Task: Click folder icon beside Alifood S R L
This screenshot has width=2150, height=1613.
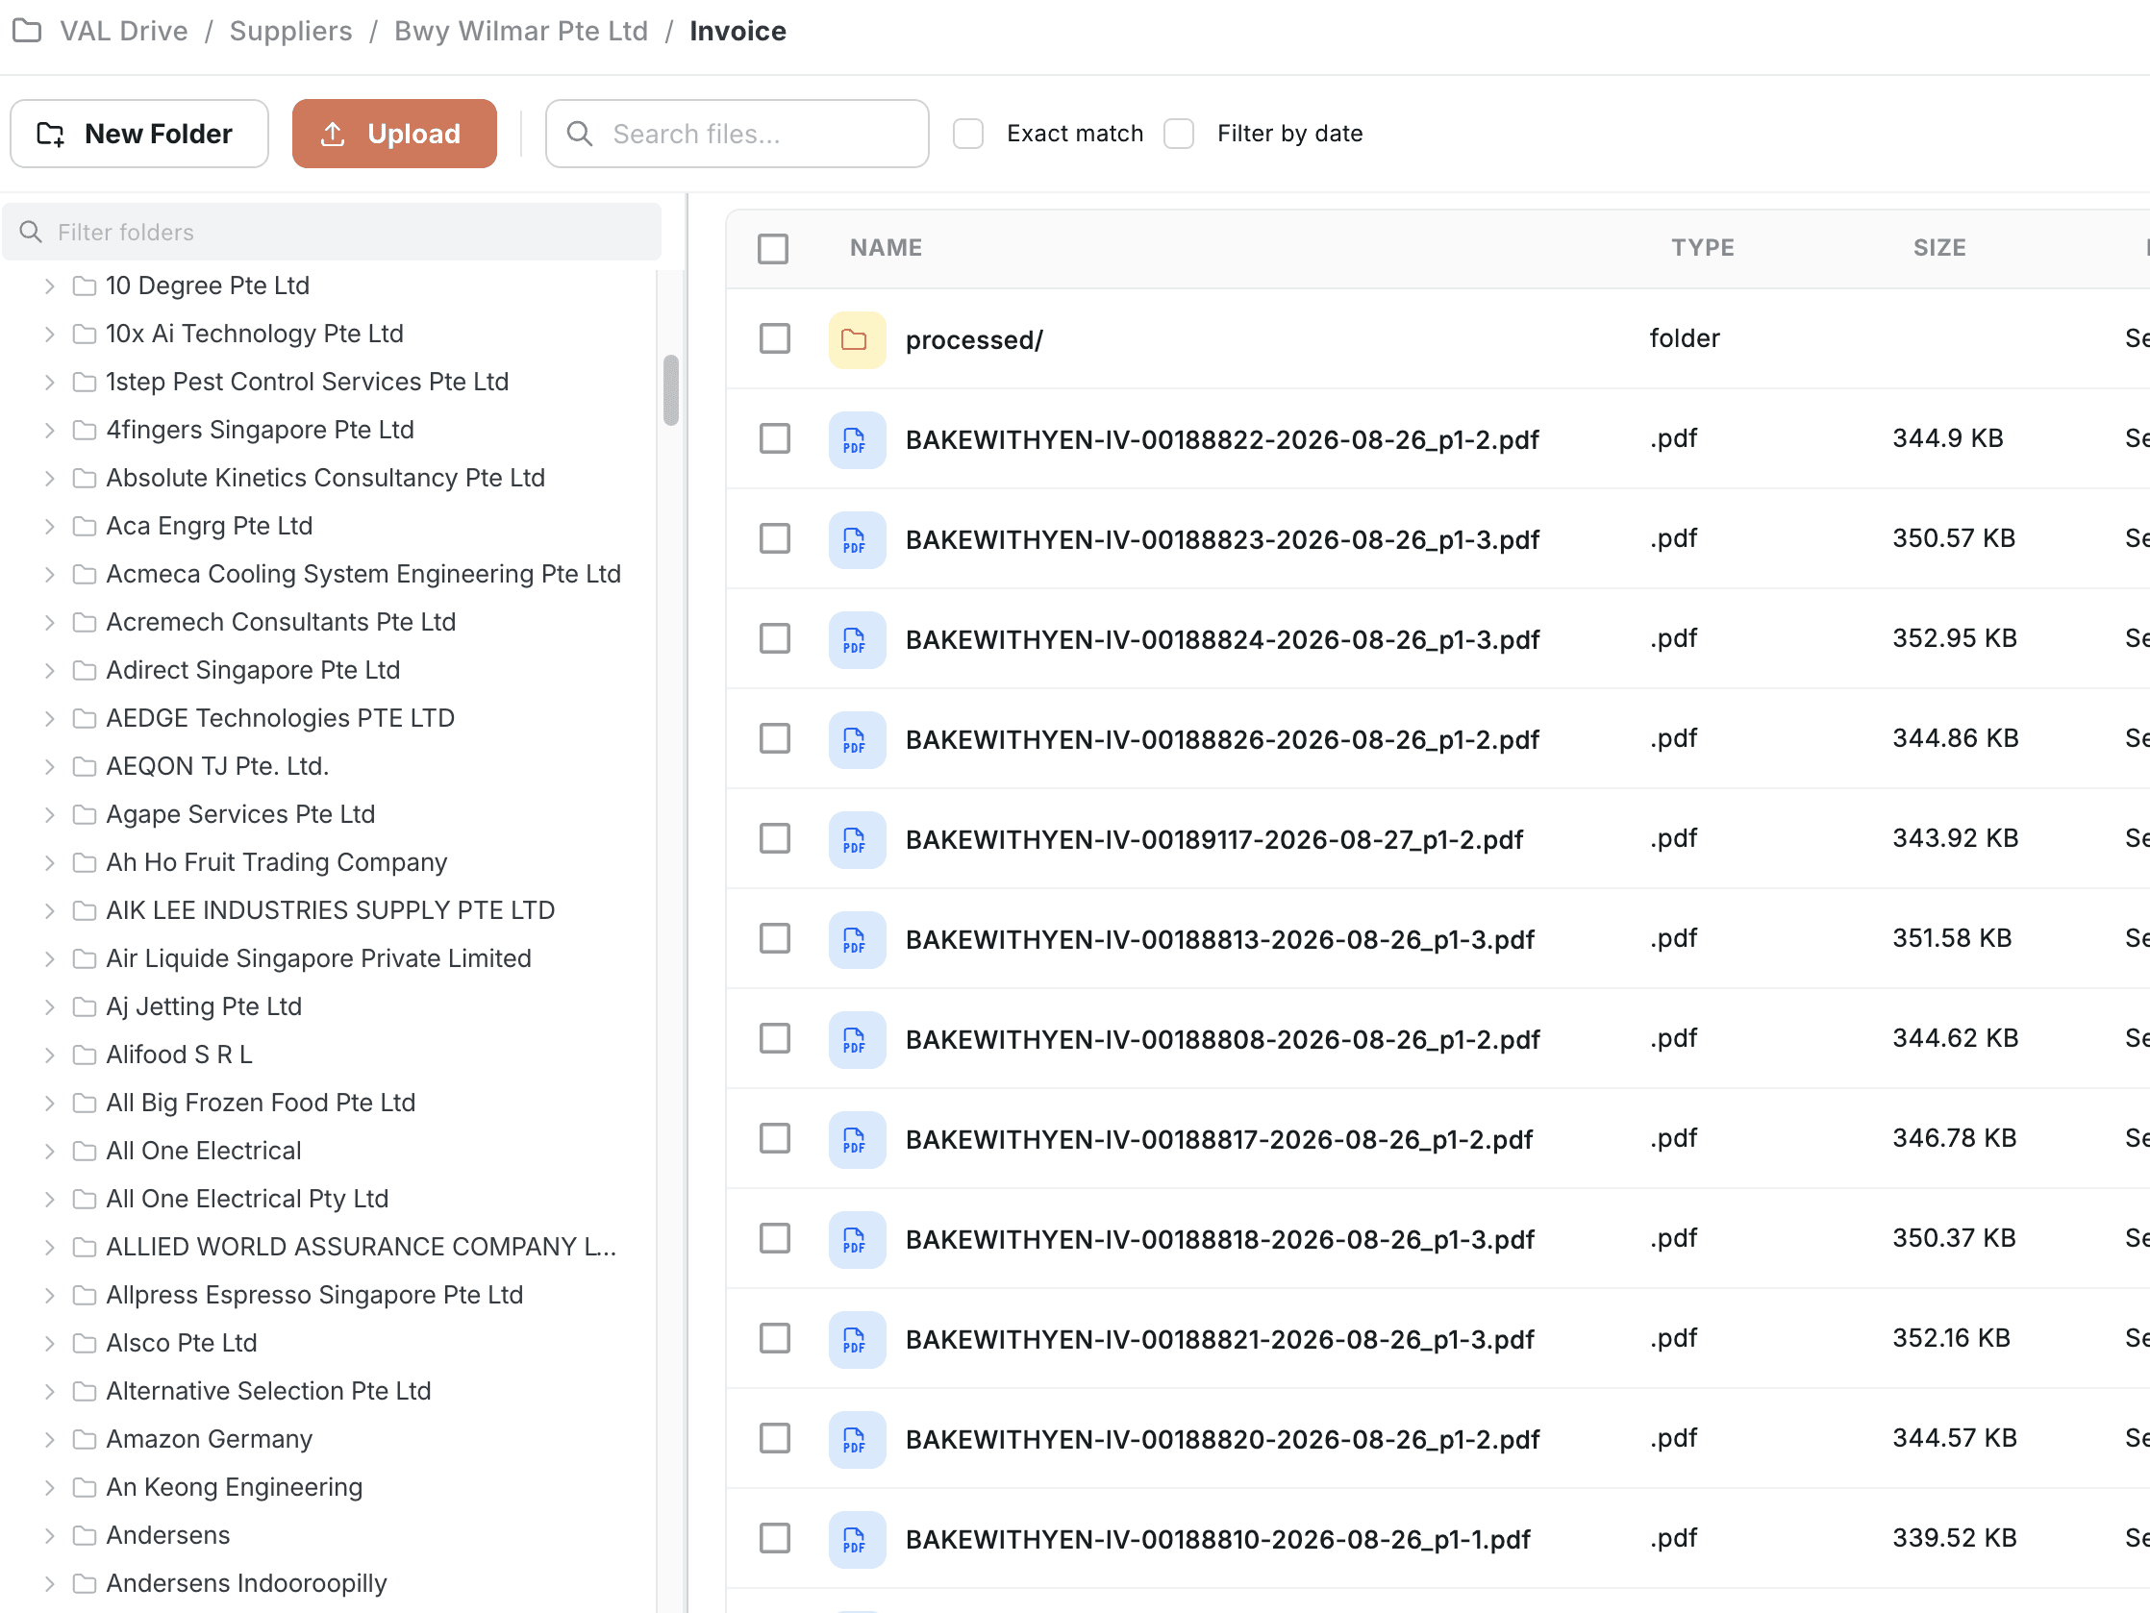Action: (x=85, y=1055)
